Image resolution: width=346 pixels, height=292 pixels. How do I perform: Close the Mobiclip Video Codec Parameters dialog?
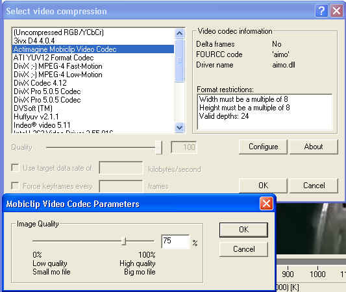point(266,203)
